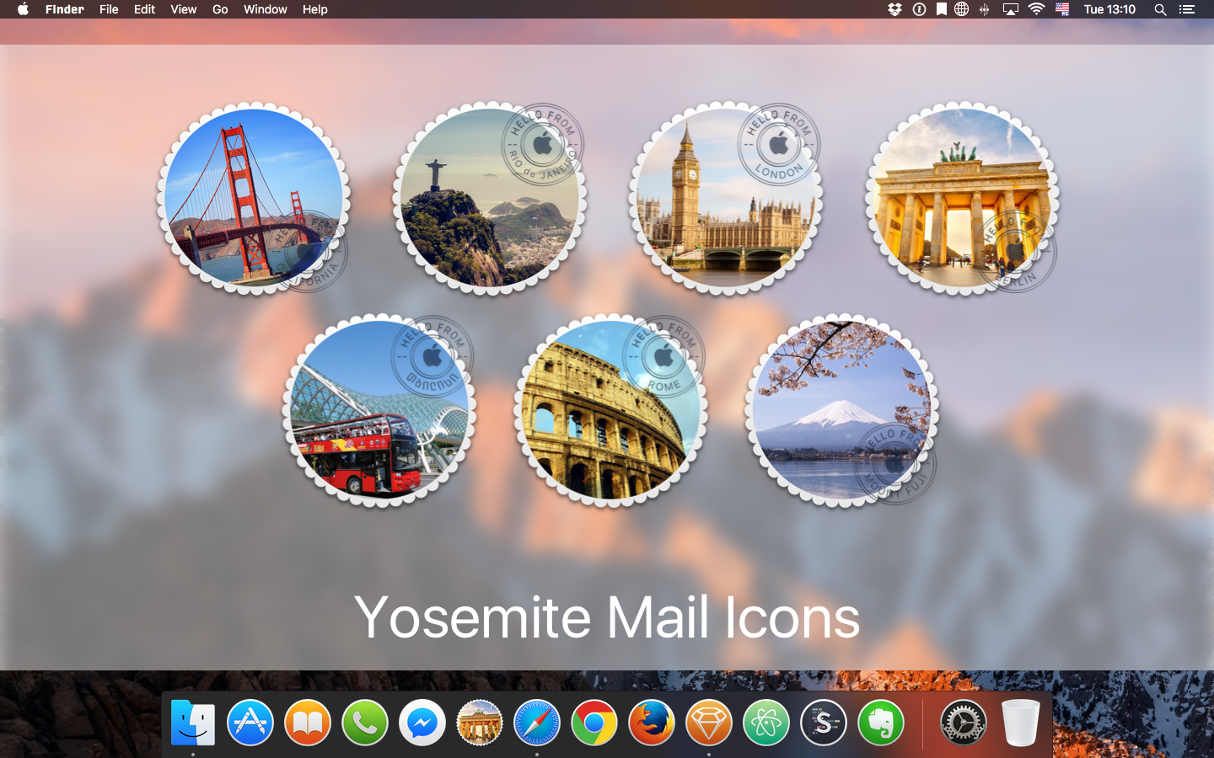Click the Dropbox menu bar icon
The image size is (1214, 758).
[895, 9]
